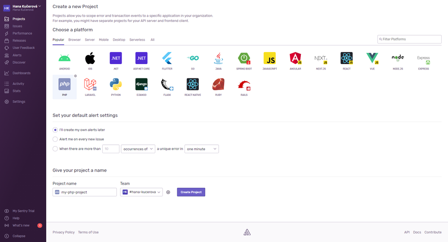Open the API footer link
The image size is (448, 242).
407,232
